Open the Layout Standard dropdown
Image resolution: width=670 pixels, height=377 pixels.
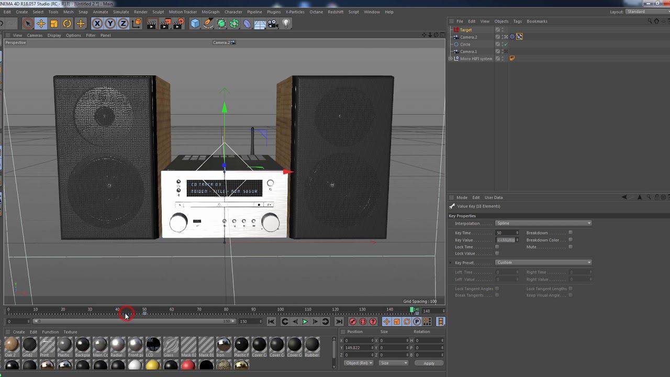647,12
